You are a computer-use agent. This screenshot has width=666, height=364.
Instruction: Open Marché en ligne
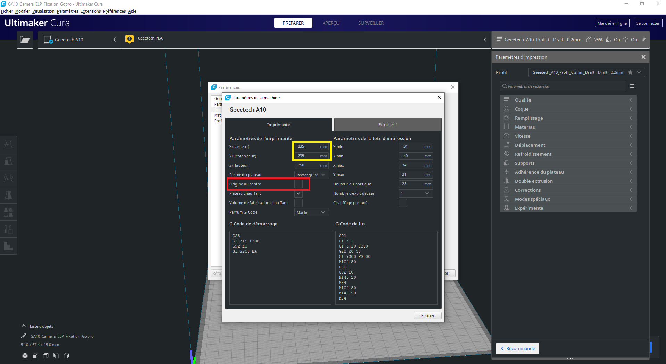(x=612, y=23)
